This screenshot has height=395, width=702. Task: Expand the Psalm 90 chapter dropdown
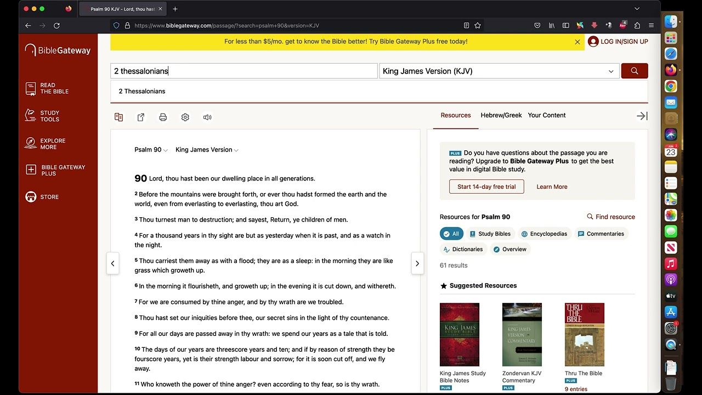151,150
